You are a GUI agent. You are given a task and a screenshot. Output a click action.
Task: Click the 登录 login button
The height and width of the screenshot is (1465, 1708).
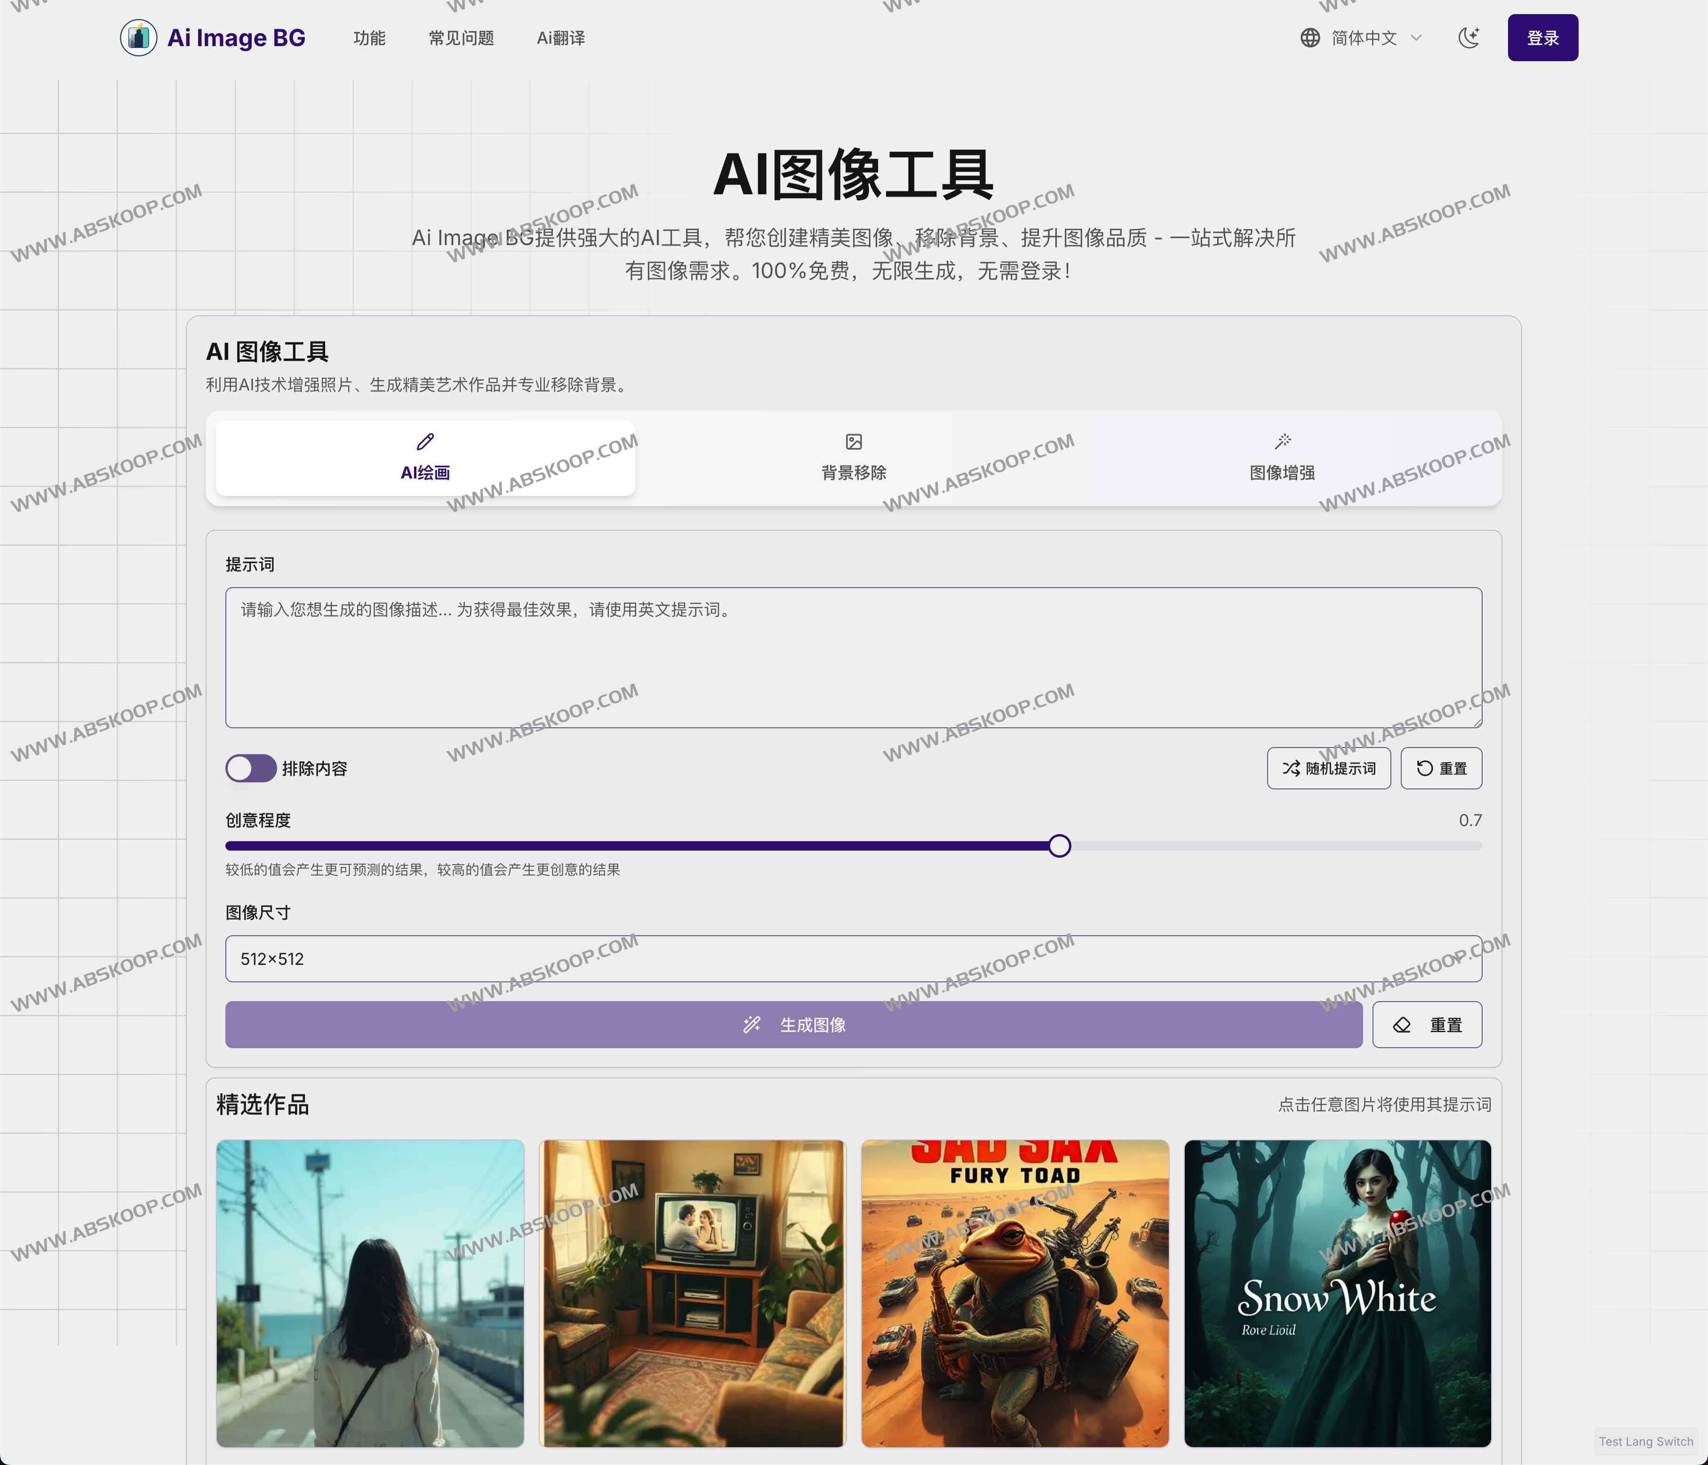[x=1542, y=38]
